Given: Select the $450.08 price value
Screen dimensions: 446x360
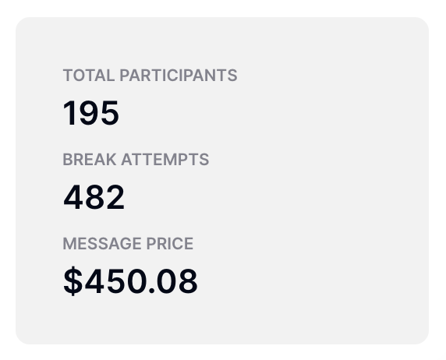Looking at the screenshot, I should pos(130,281).
